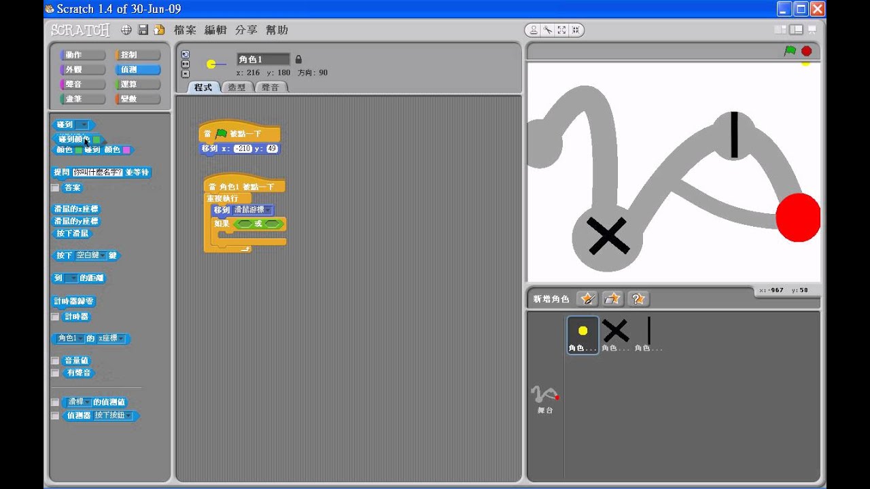The height and width of the screenshot is (489, 870).
Task: Click the 你叫什麼名字? question field
Action: pyautogui.click(x=97, y=173)
